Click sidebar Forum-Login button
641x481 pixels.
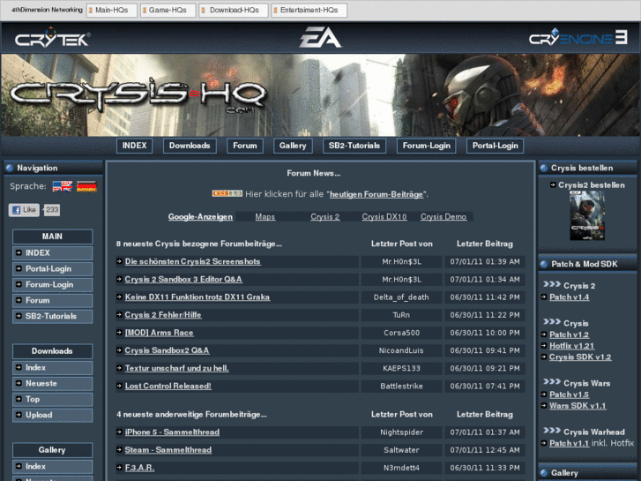pos(52,284)
